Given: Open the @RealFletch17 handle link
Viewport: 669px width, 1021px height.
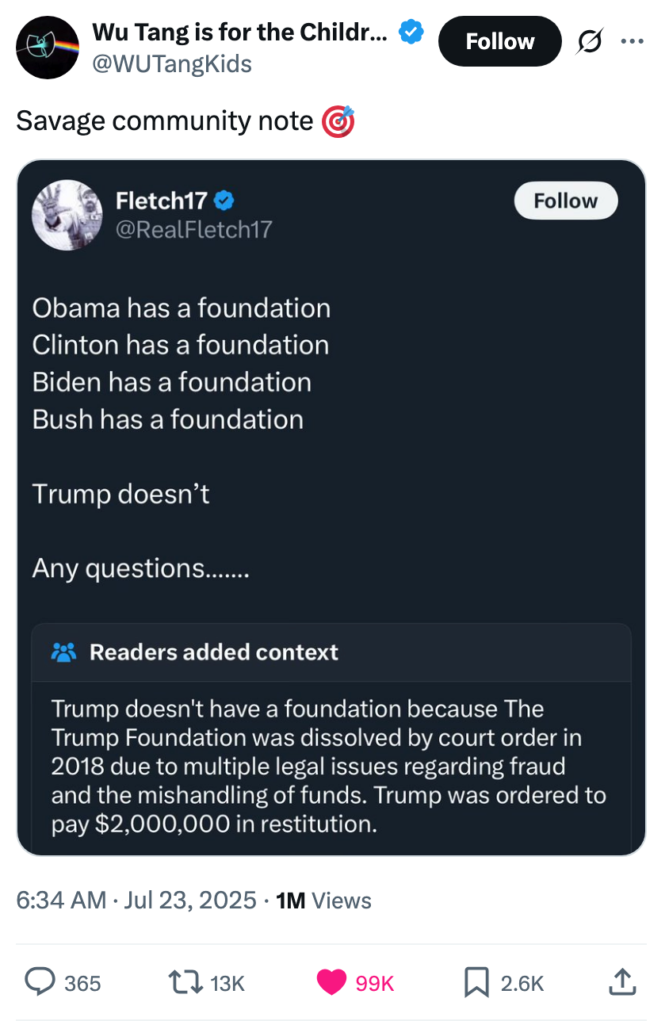Looking at the screenshot, I should coord(193,230).
